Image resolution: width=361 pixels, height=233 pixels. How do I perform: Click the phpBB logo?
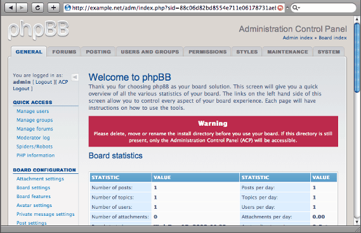click(x=39, y=30)
